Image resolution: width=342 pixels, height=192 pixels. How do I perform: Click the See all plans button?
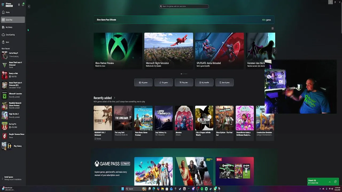tap(224, 83)
